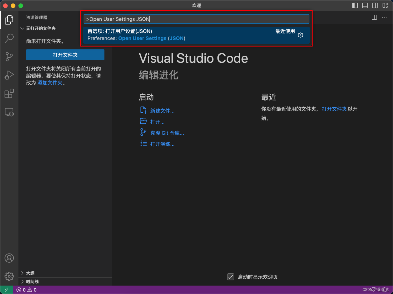Toggle the secondary side bar layout icon
The height and width of the screenshot is (294, 393).
click(x=375, y=5)
